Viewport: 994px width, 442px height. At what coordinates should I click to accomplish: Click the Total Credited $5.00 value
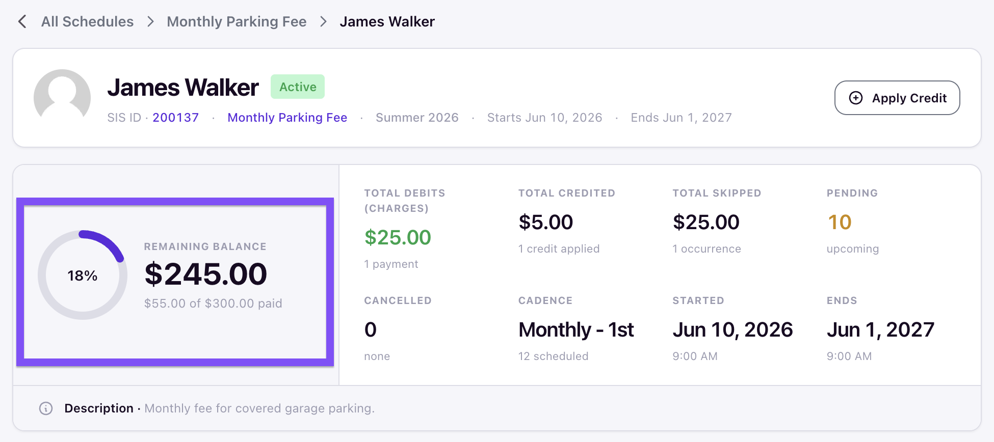tap(545, 222)
